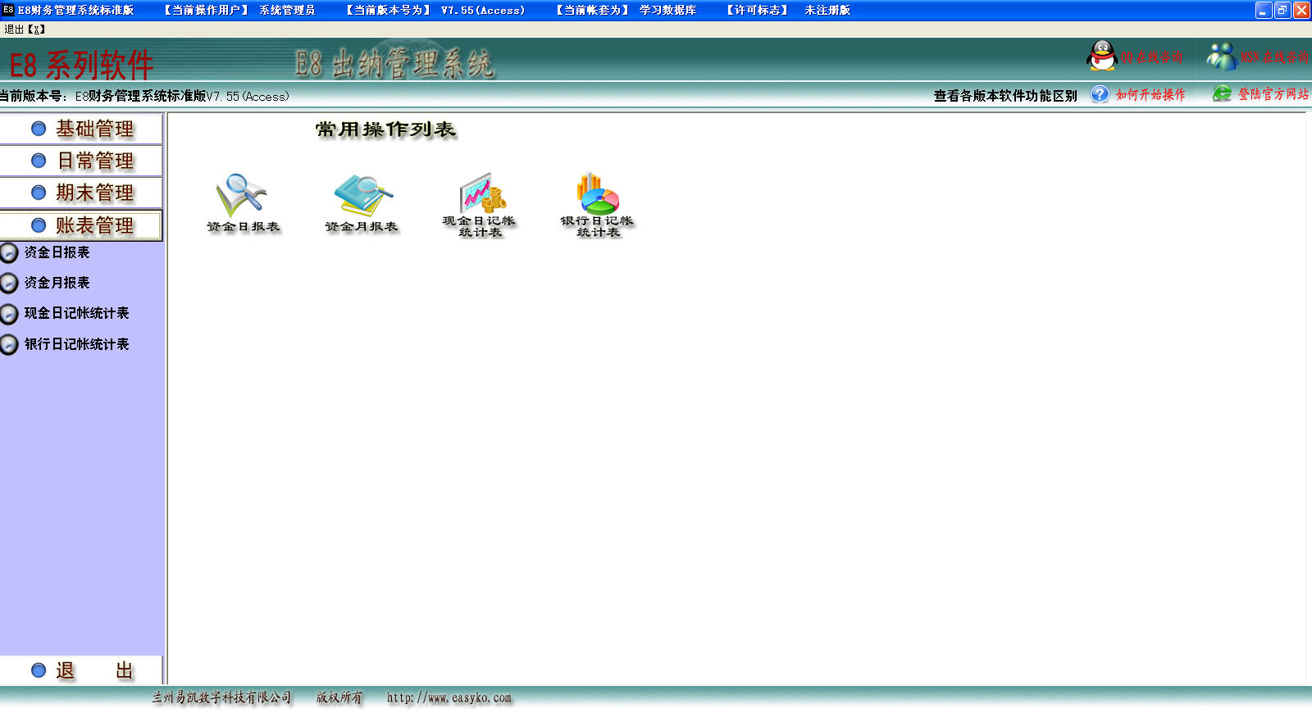Expand the 日常管理 section
Viewport: 1312px width, 713px height.
(x=81, y=161)
